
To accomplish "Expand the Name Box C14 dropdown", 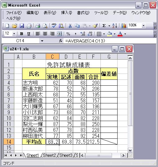I will click(42, 41).
